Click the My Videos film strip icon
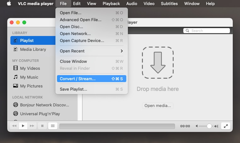This screenshot has height=143, width=240. [x=15, y=68]
